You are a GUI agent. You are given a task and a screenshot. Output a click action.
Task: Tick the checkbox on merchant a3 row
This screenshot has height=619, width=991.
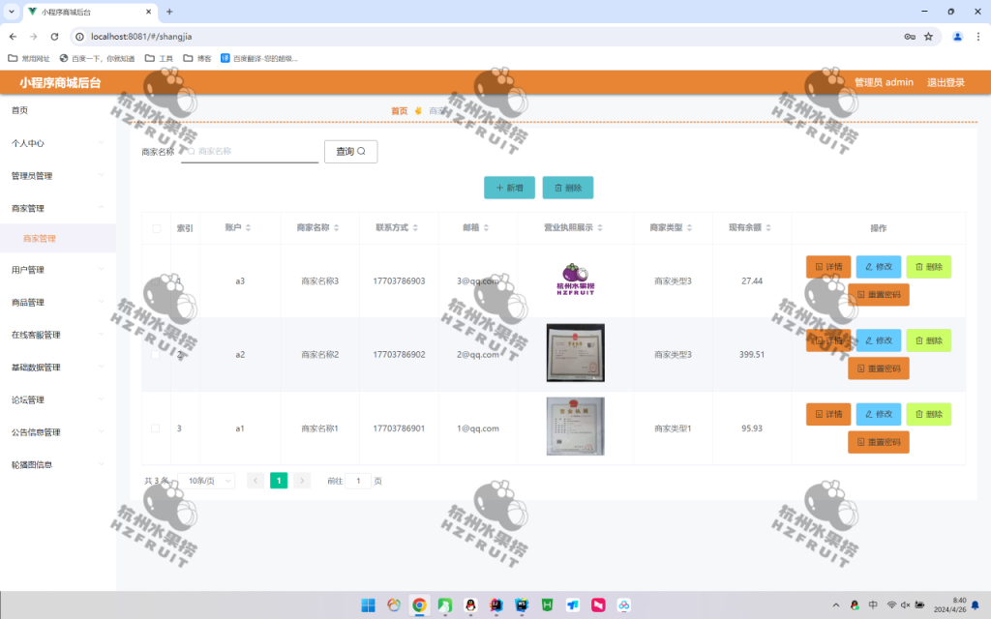pos(156,280)
